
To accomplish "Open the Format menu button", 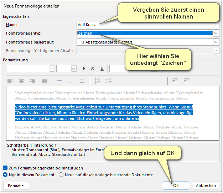I will [16, 186].
